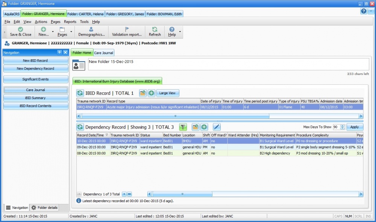Image resolution: width=376 pixels, height=222 pixels.
Task: Refresh the IBID Record list
Action: pyautogui.click(x=80, y=93)
